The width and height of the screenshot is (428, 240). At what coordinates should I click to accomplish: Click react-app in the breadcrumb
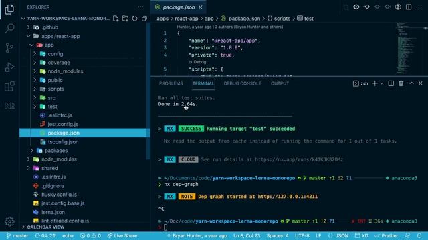click(x=187, y=19)
